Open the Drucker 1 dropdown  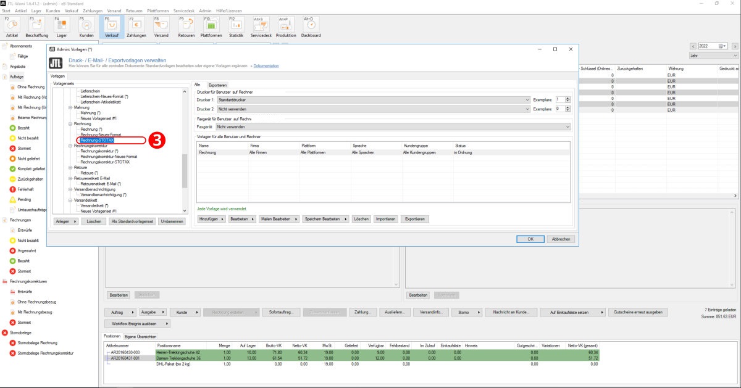[527, 100]
